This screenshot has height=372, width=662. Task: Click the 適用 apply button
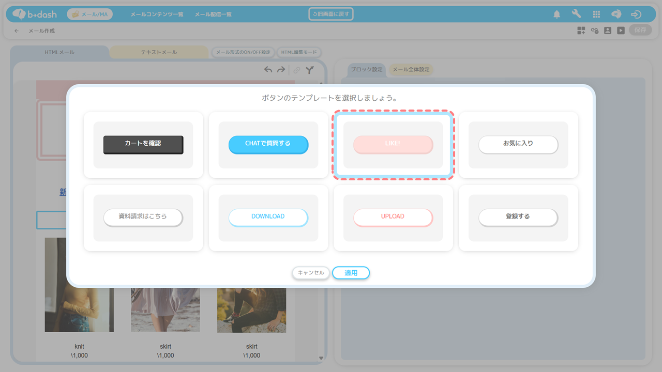point(351,273)
